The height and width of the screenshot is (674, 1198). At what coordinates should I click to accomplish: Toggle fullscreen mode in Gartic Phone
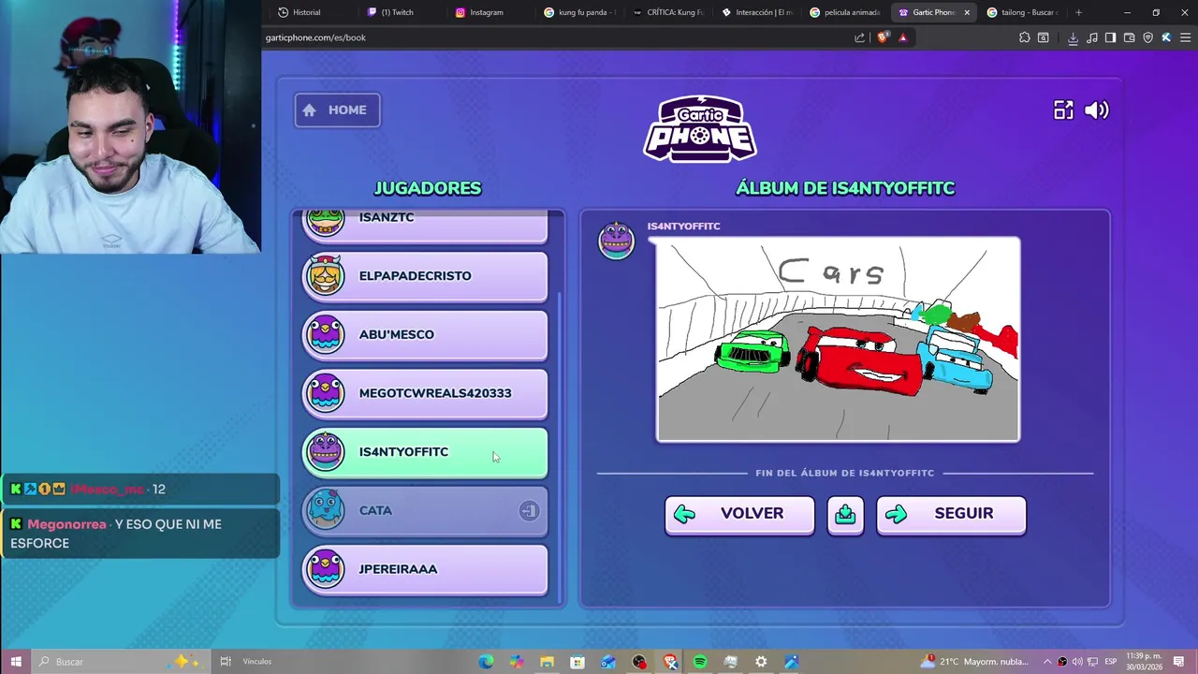pos(1063,110)
